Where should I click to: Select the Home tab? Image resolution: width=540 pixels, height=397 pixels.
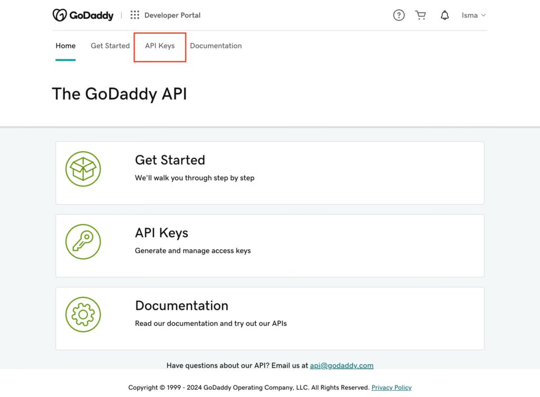click(65, 46)
